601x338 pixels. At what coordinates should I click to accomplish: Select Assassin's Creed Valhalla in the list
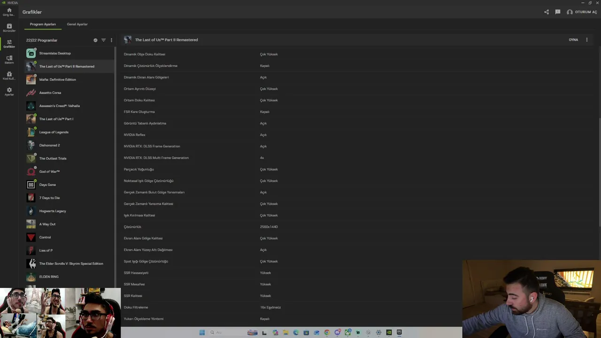pyautogui.click(x=69, y=106)
